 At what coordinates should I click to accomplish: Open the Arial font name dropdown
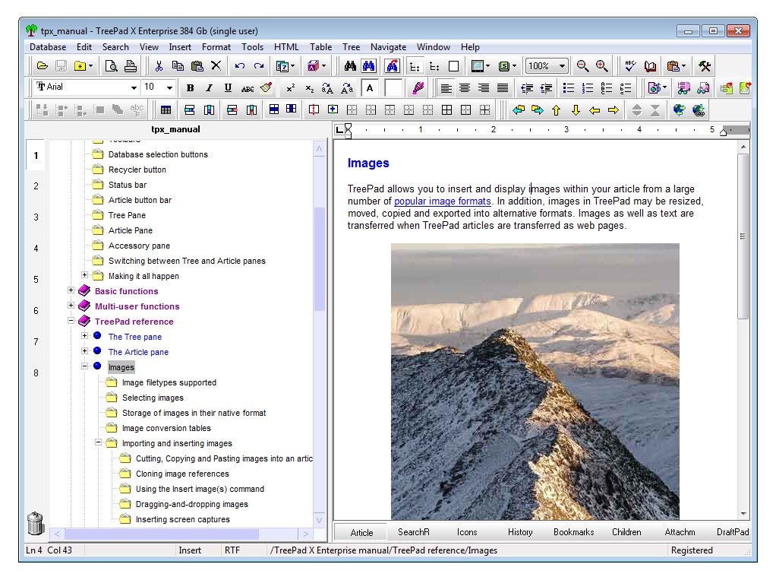point(134,87)
